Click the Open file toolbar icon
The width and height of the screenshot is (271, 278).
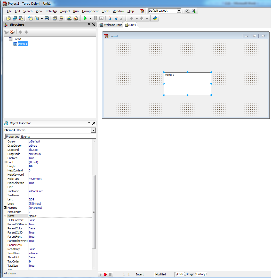[x=37, y=18]
